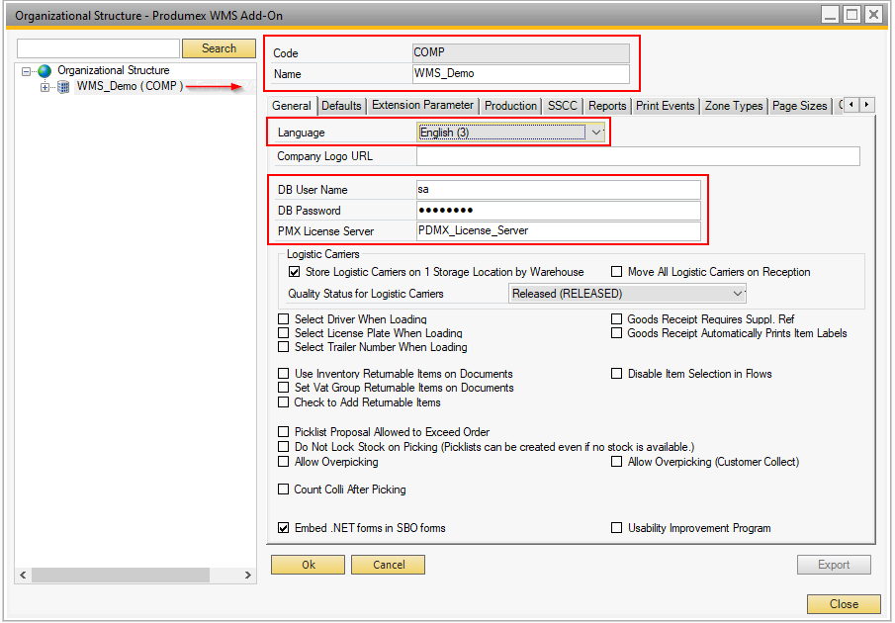Viewport: 895px width, 623px height.
Task: Open the Language dropdown
Action: pos(596,133)
